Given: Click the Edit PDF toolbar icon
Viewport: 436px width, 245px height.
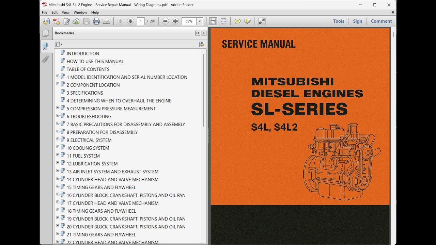Looking at the screenshot, I should [x=67, y=21].
